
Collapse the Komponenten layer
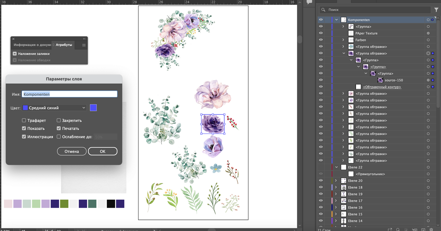pyautogui.click(x=336, y=20)
